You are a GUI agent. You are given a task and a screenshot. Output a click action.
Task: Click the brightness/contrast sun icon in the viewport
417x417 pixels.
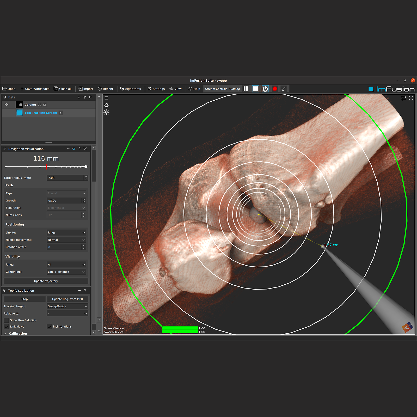pos(106,113)
